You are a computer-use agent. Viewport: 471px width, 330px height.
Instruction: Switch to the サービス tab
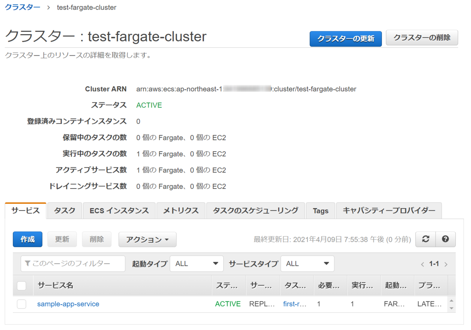26,210
